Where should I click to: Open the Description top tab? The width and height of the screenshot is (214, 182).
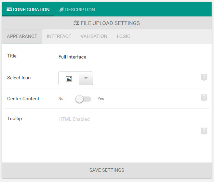[77, 10]
